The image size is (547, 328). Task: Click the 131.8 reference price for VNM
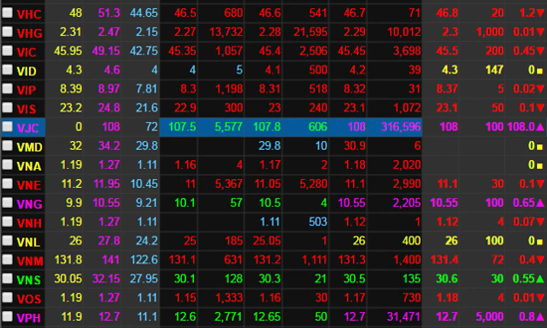point(68,260)
